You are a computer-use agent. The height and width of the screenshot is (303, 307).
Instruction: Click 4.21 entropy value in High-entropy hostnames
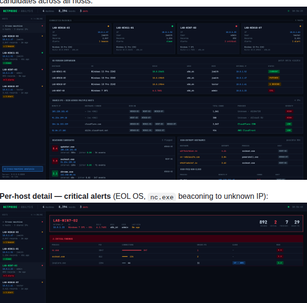click(224, 151)
